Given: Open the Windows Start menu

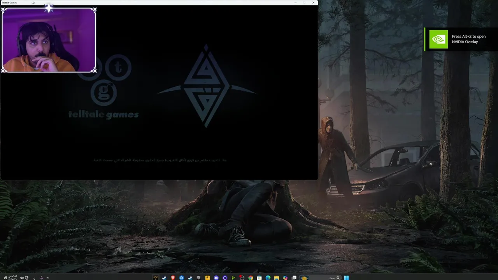Looking at the screenshot, I should click(x=346, y=278).
